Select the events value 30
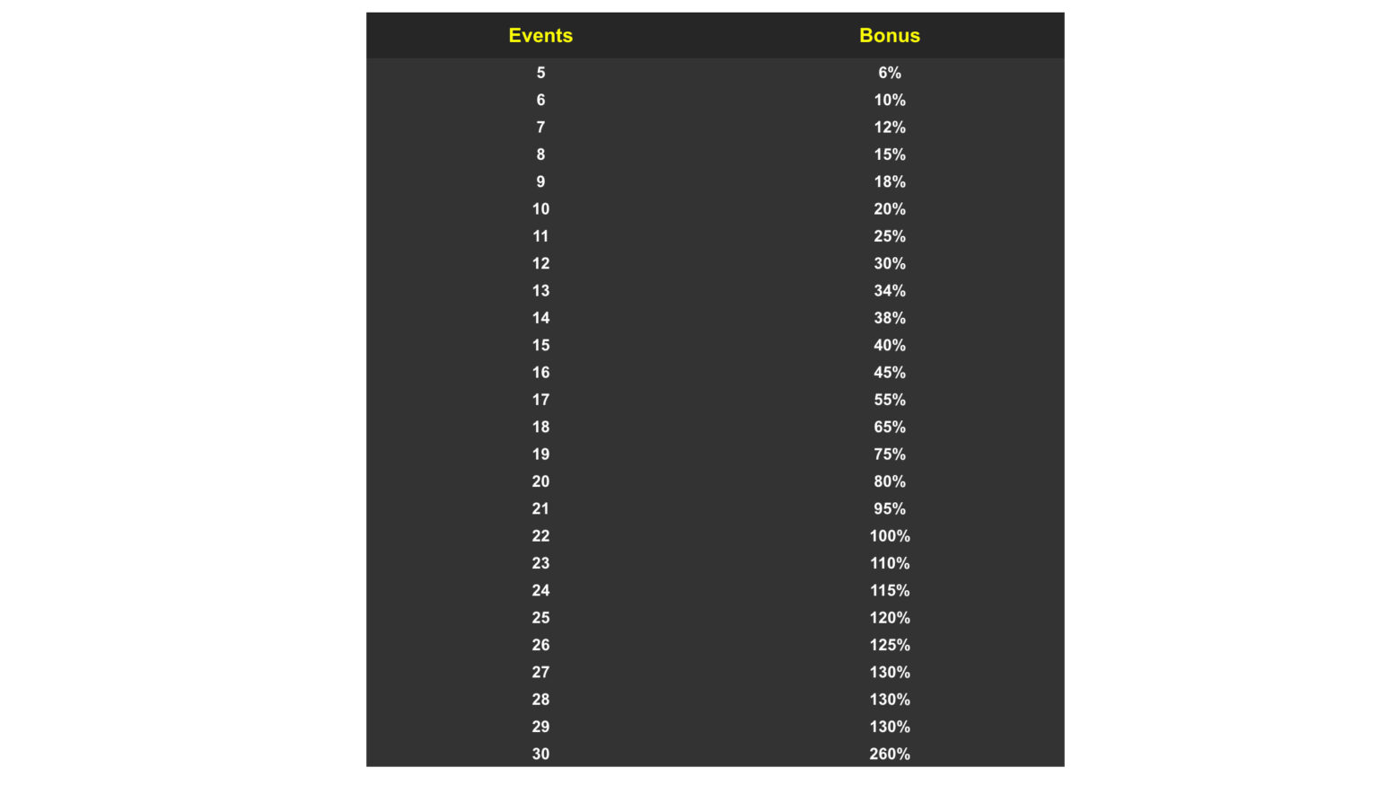The height and width of the screenshot is (794, 1379). (540, 754)
